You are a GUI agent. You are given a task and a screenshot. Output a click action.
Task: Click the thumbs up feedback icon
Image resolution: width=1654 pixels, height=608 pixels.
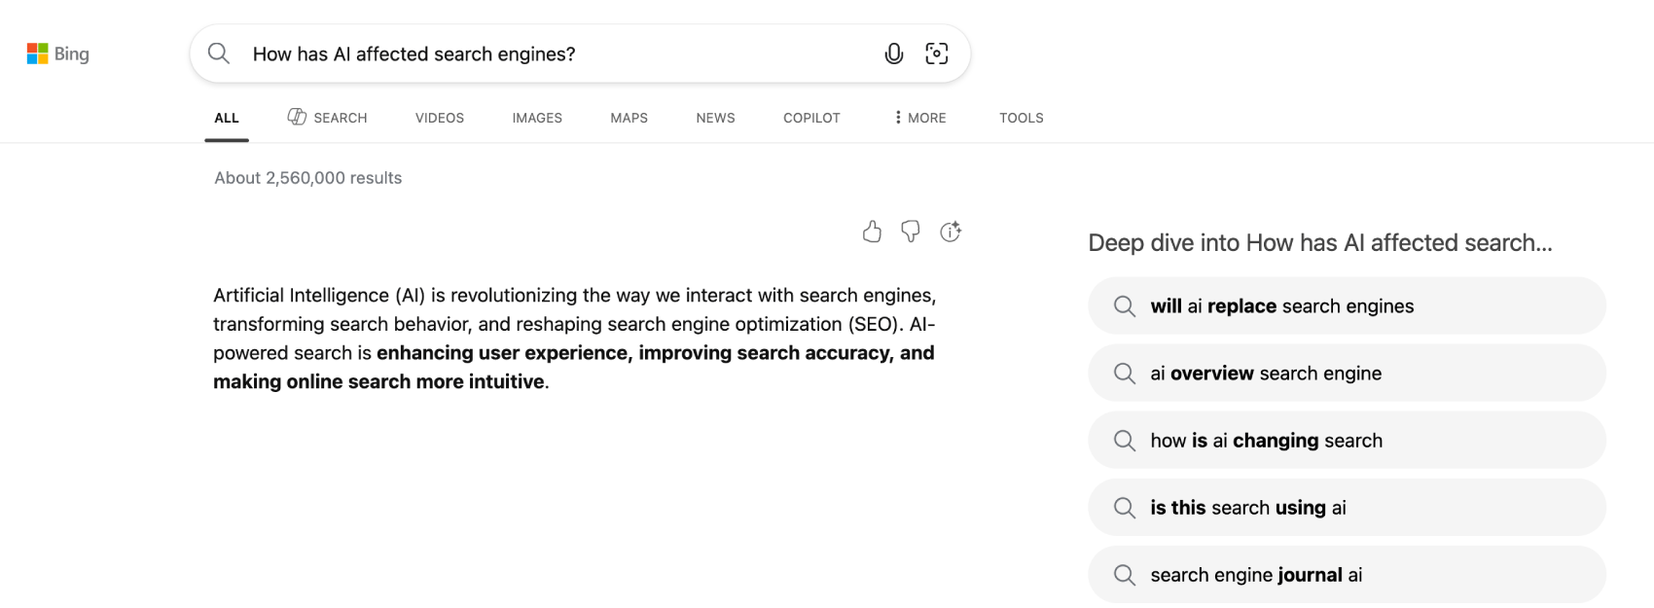click(x=872, y=232)
